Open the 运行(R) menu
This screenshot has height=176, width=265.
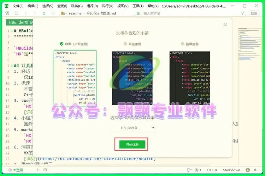pos(92,6)
